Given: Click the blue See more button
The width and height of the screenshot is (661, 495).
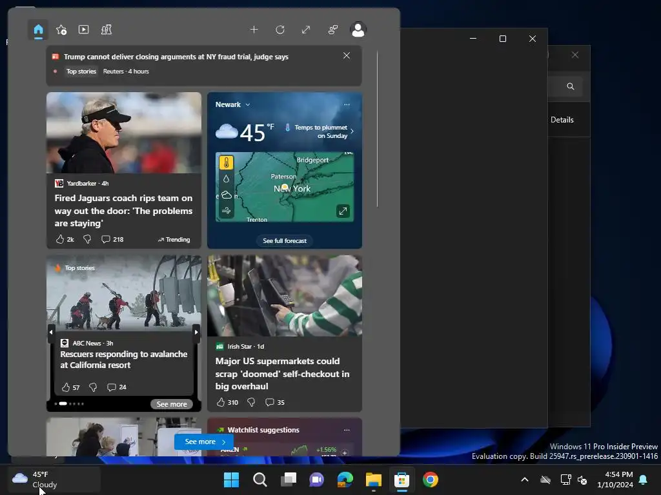Looking at the screenshot, I should coord(205,442).
